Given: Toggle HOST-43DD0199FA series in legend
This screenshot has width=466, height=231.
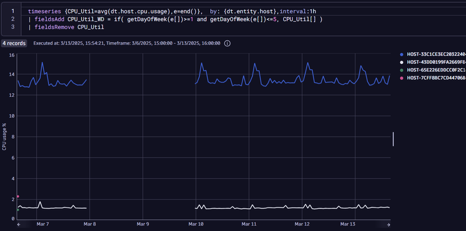Looking at the screenshot, I should click(435, 62).
